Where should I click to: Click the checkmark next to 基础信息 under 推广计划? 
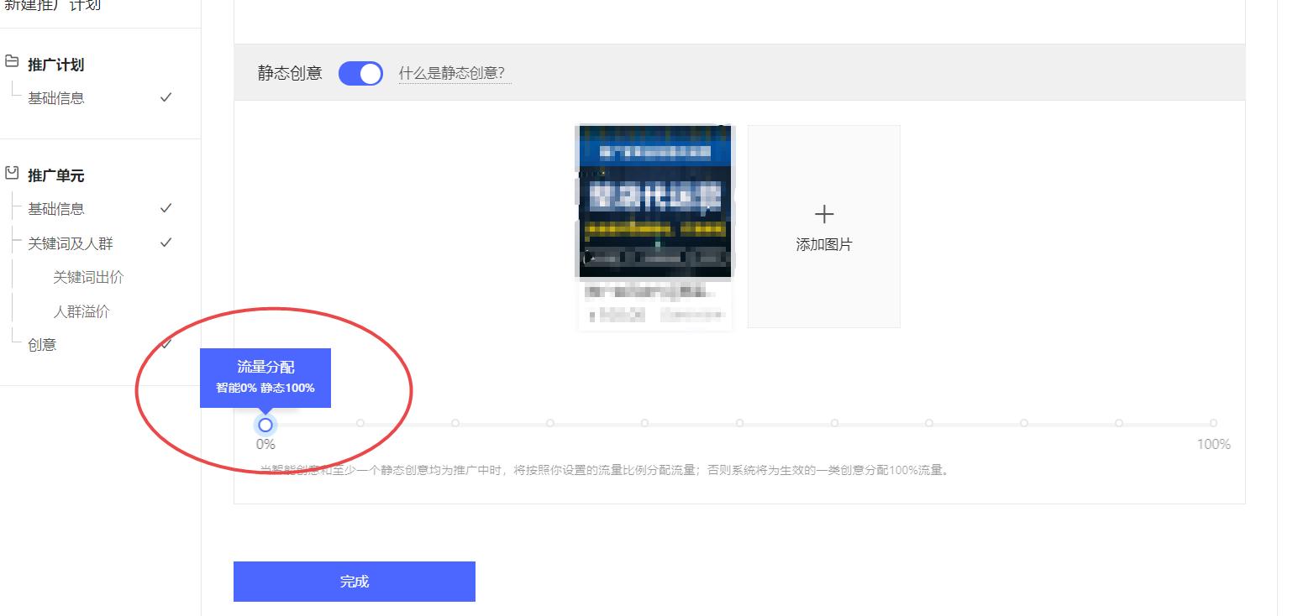pos(166,97)
